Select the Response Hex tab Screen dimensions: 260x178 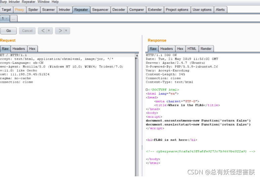[180, 49]
